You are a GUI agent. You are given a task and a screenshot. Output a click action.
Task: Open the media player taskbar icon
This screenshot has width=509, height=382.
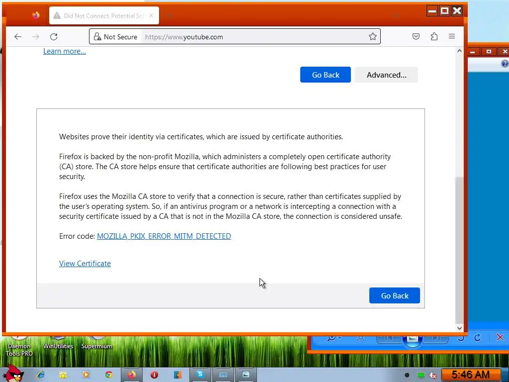tap(86, 375)
